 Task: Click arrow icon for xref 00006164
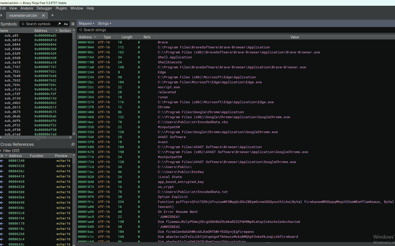pos(2,218)
